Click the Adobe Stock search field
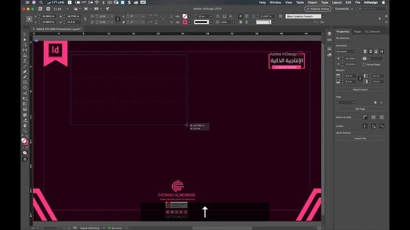This screenshot has height=230, width=410. (372, 8)
